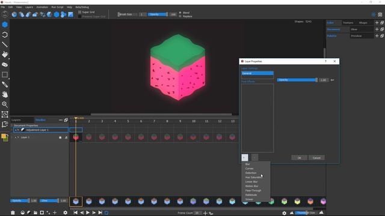Select the zoom magnifier tool
This screenshot has height=216, width=385.
point(5,104)
